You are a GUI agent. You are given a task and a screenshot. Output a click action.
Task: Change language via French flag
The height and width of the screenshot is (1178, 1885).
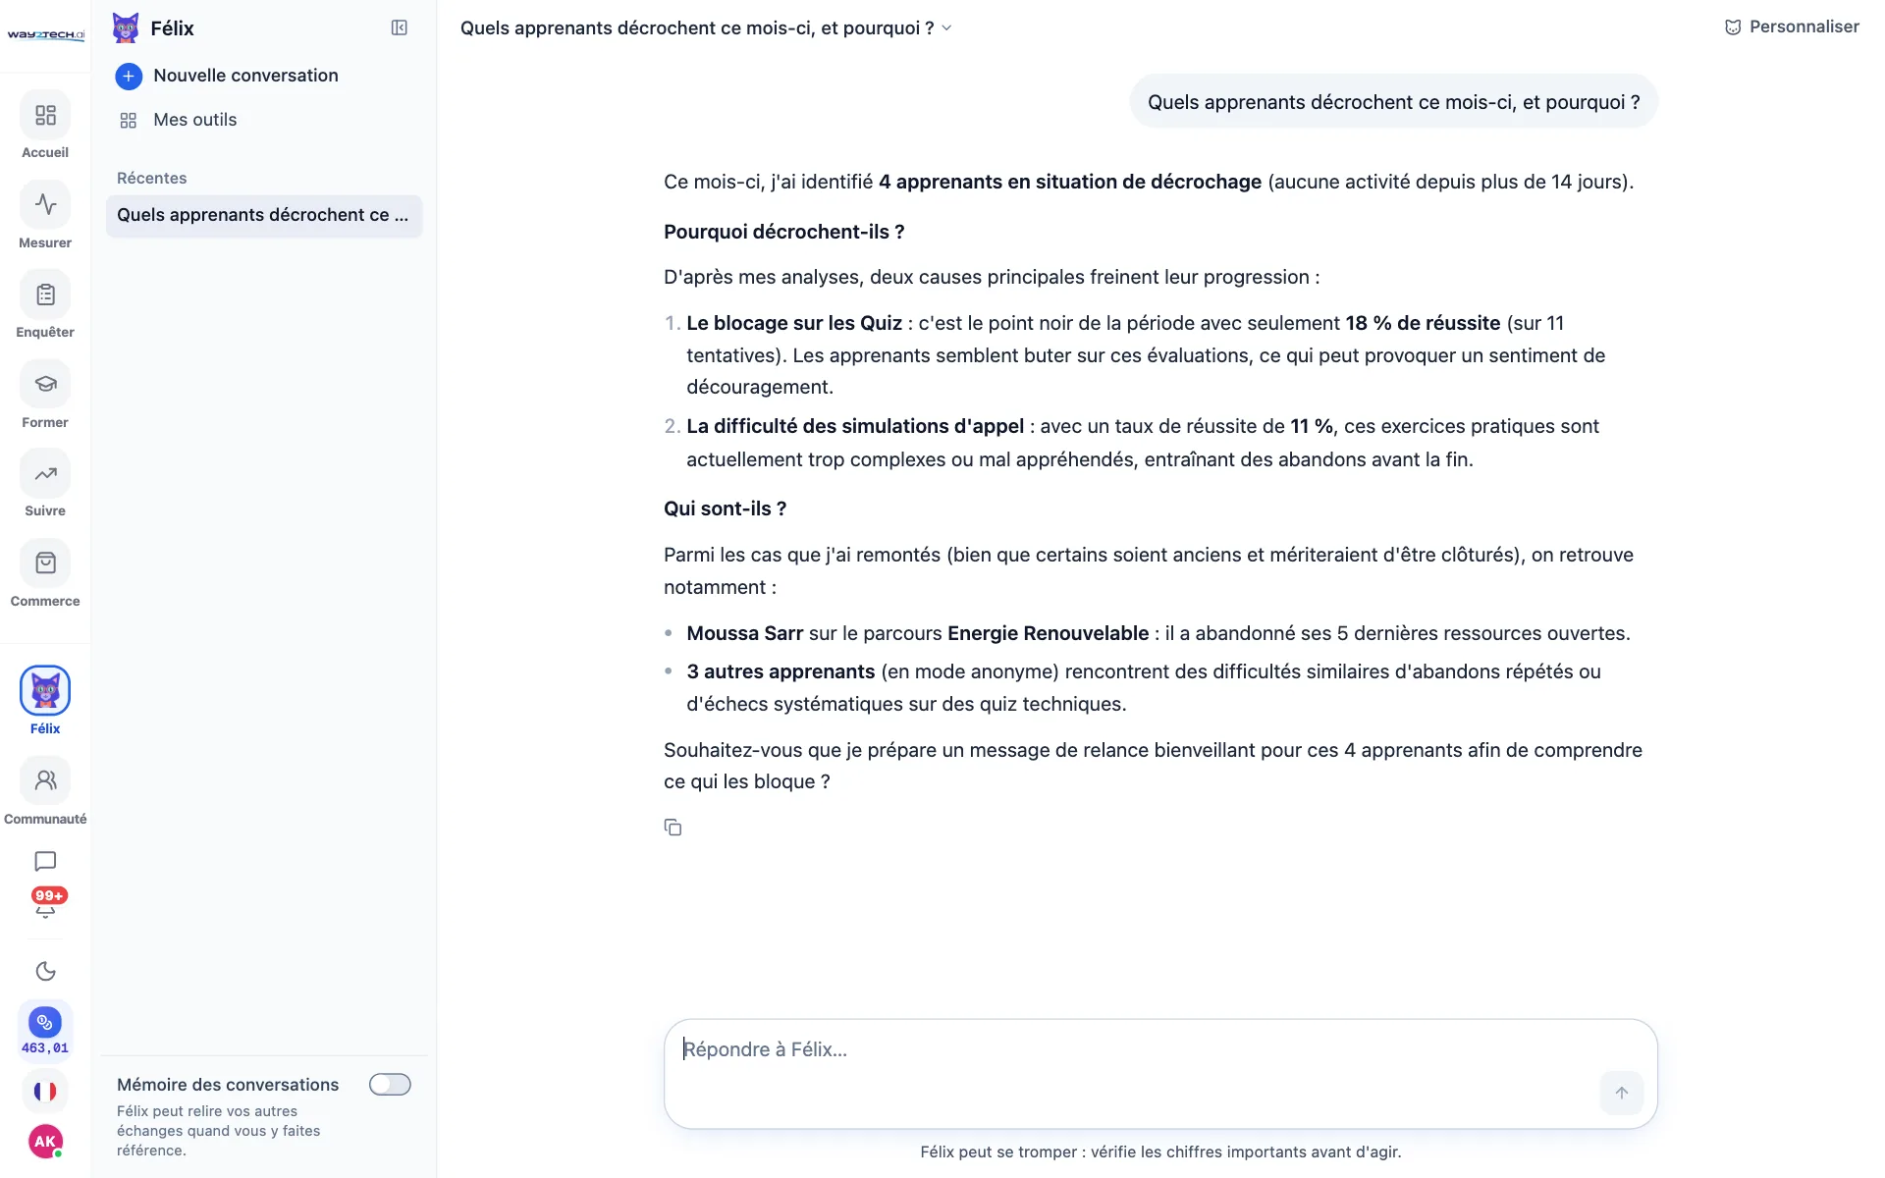pyautogui.click(x=45, y=1091)
